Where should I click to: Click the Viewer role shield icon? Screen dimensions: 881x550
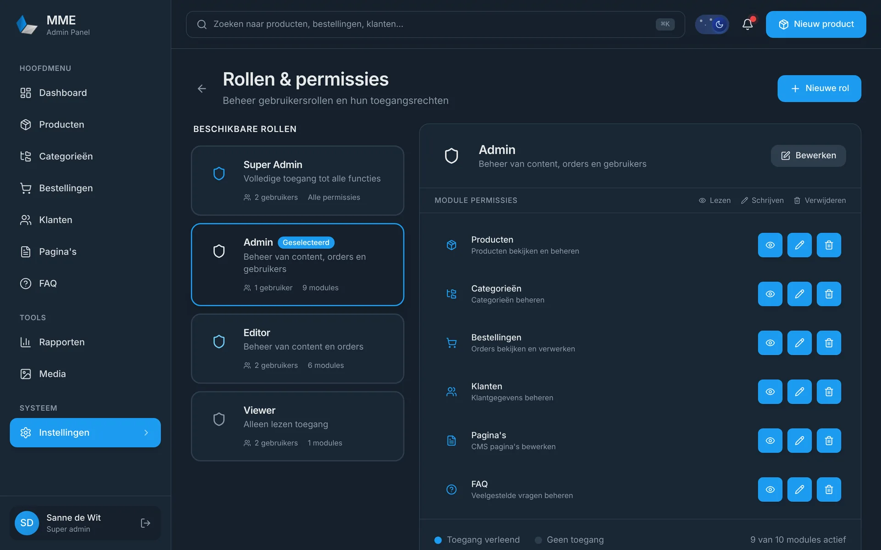click(x=219, y=419)
